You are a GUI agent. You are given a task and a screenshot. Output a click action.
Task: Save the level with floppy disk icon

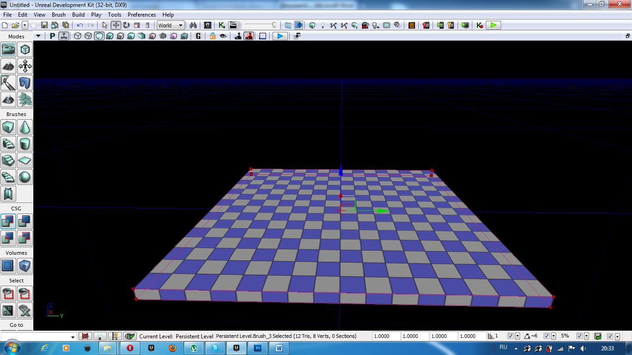[x=44, y=25]
